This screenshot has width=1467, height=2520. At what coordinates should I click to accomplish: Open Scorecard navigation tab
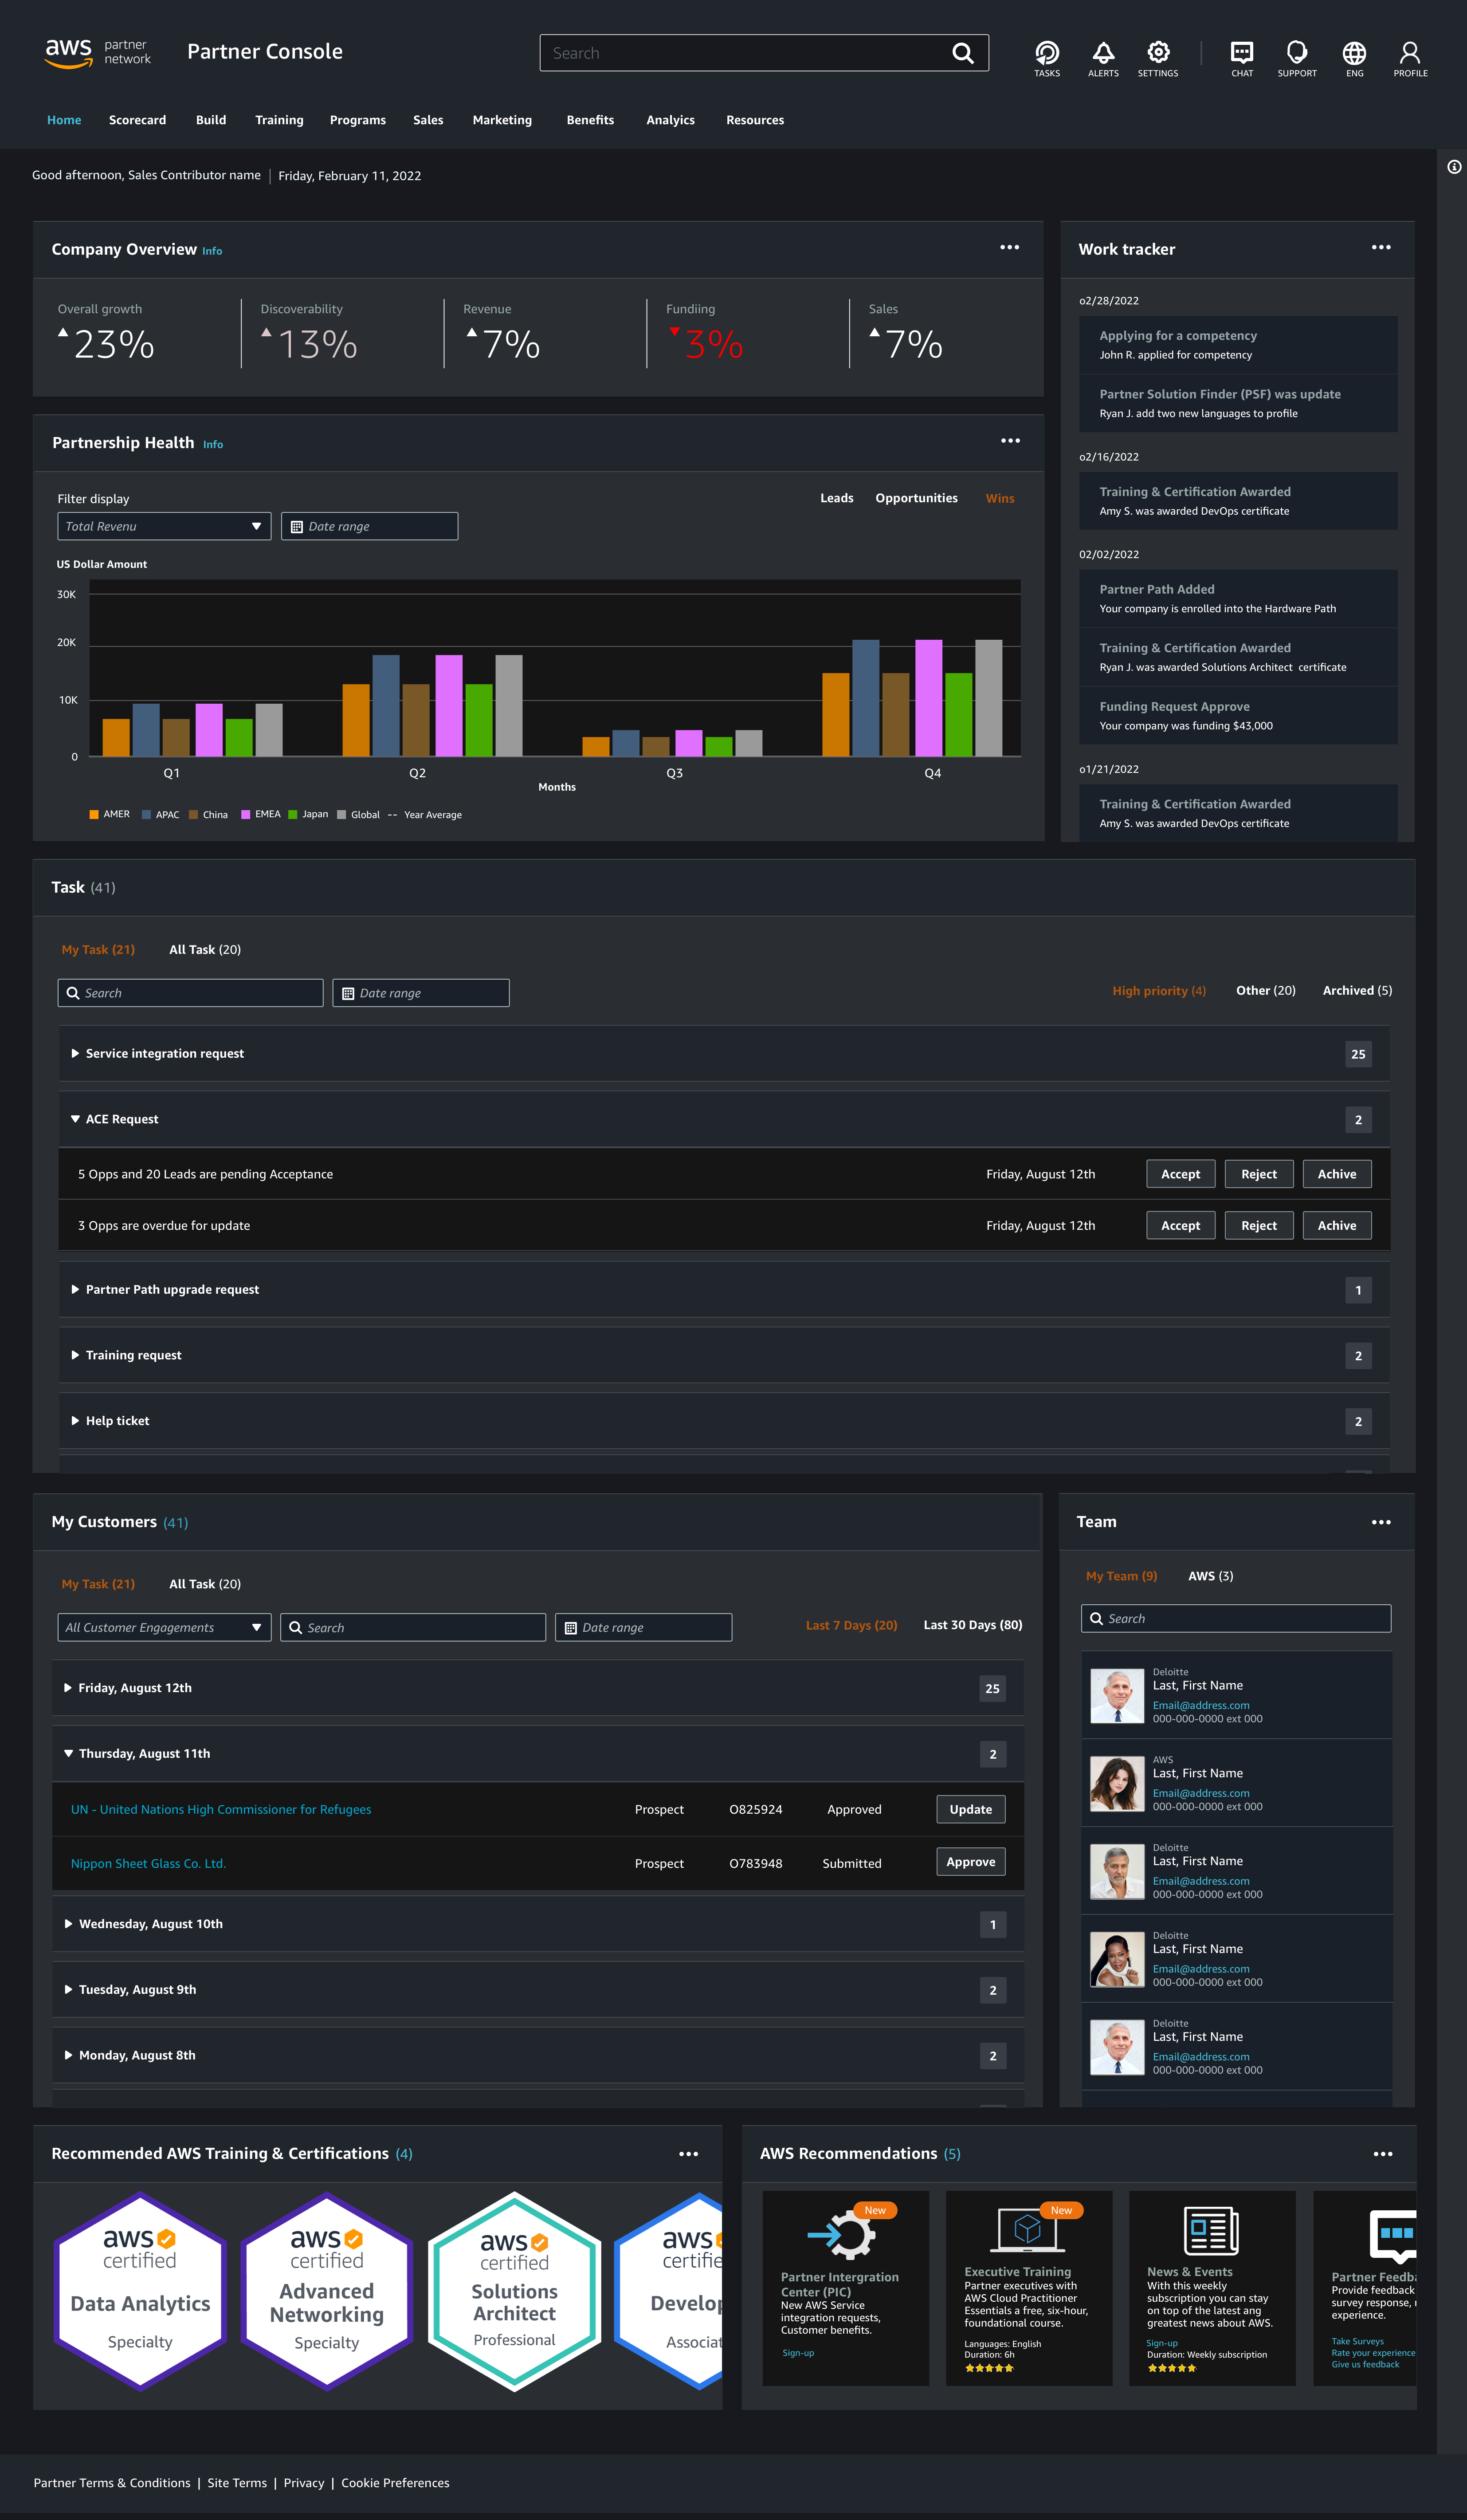[137, 120]
